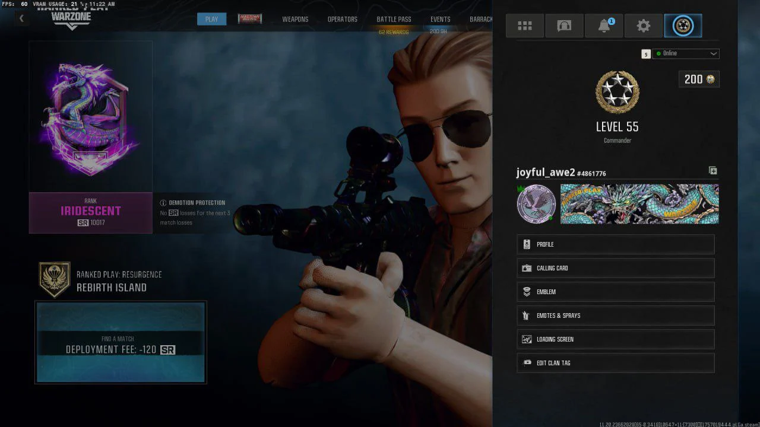Open the Emotes & Sprays button
This screenshot has width=760, height=427.
616,316
